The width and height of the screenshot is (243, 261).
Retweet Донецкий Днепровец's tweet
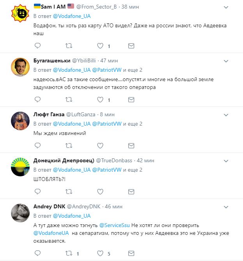pos(69,191)
